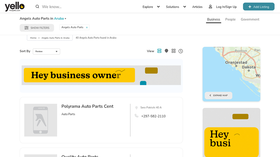Open the Aruba location dropdown
Viewport: 280px width, 157px height.
click(60, 18)
